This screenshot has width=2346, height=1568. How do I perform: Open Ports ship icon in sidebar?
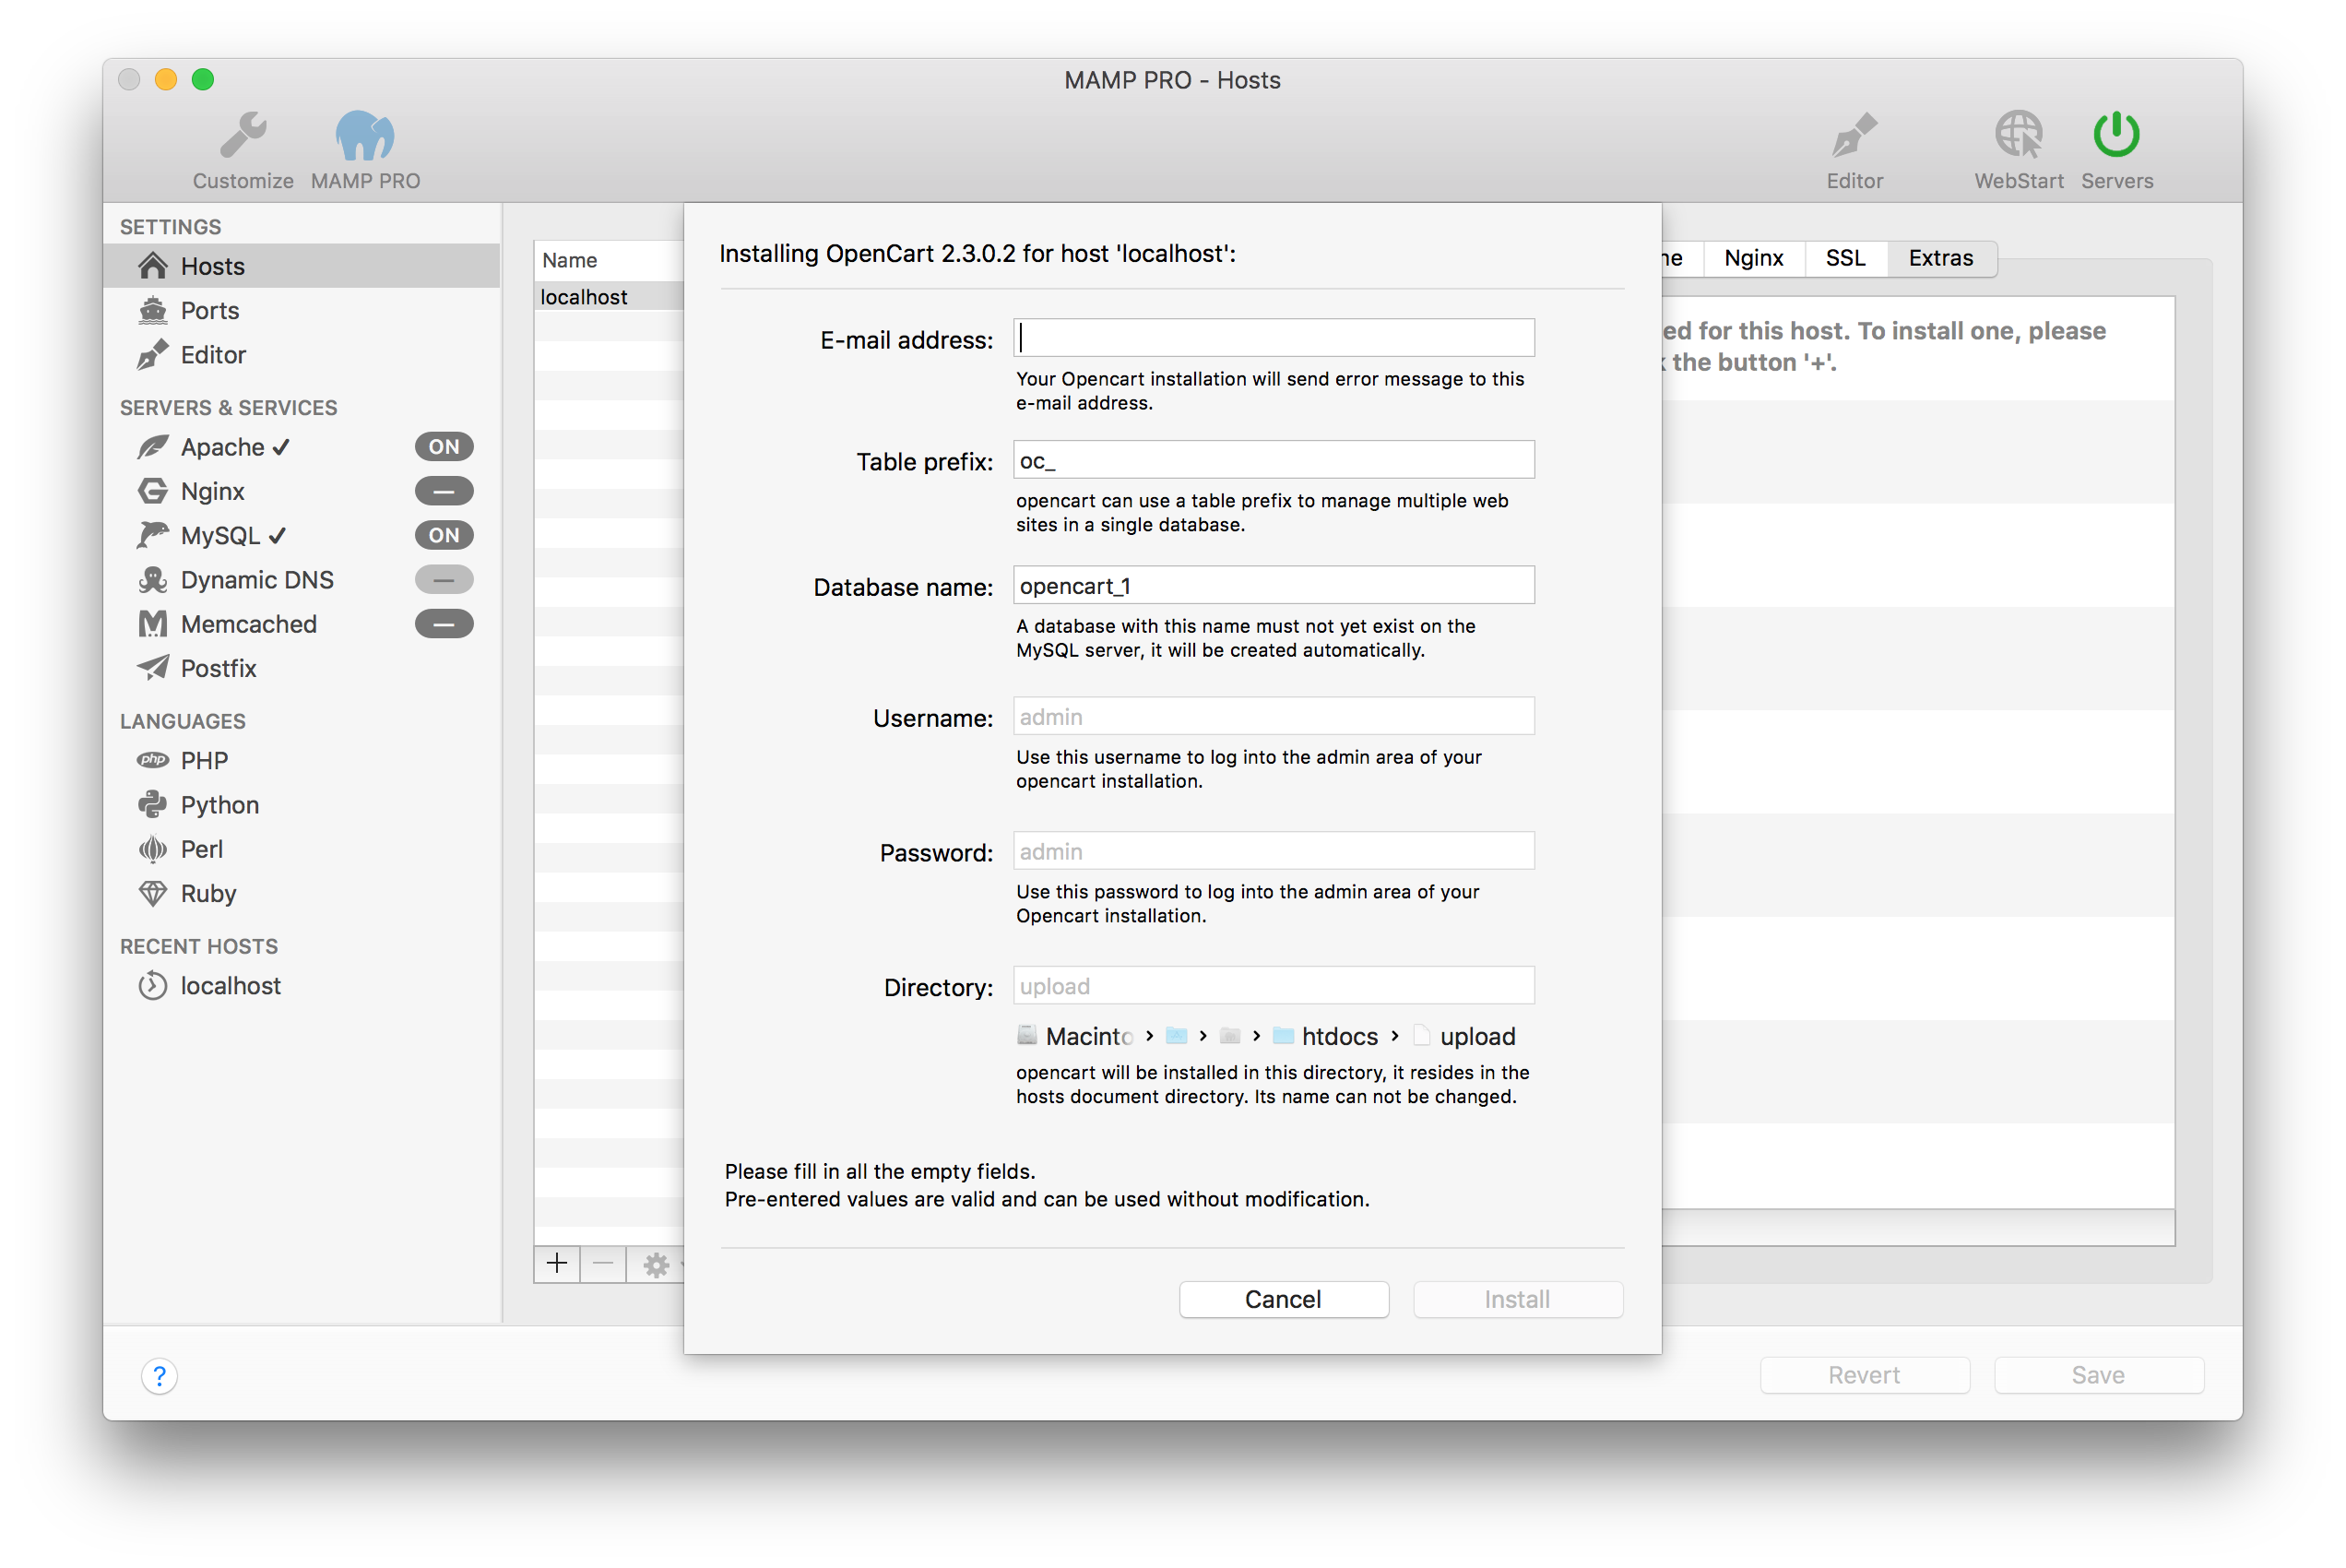pyautogui.click(x=153, y=310)
